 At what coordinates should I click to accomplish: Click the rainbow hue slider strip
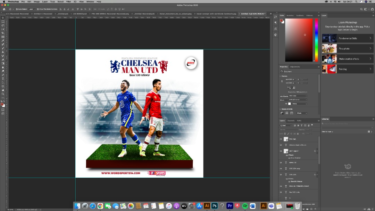click(316, 40)
